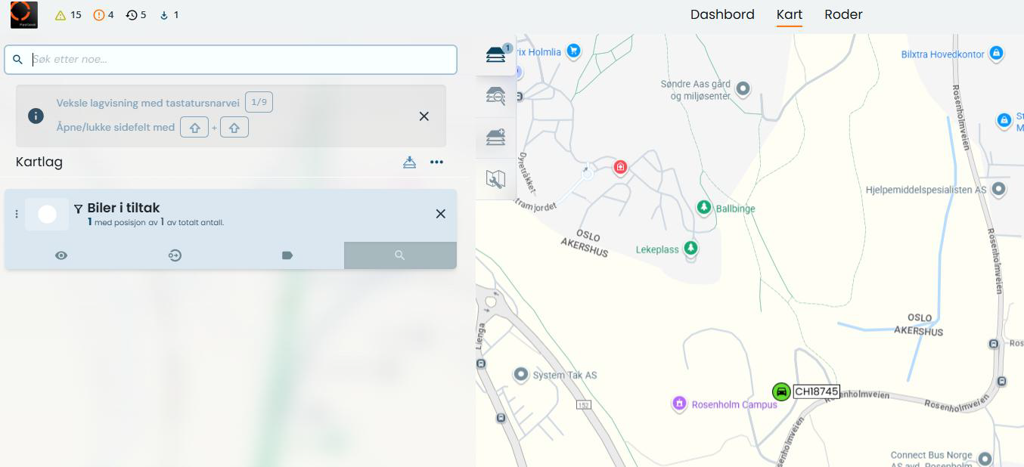
Task: Switch to the Dashbord tab
Action: click(722, 14)
